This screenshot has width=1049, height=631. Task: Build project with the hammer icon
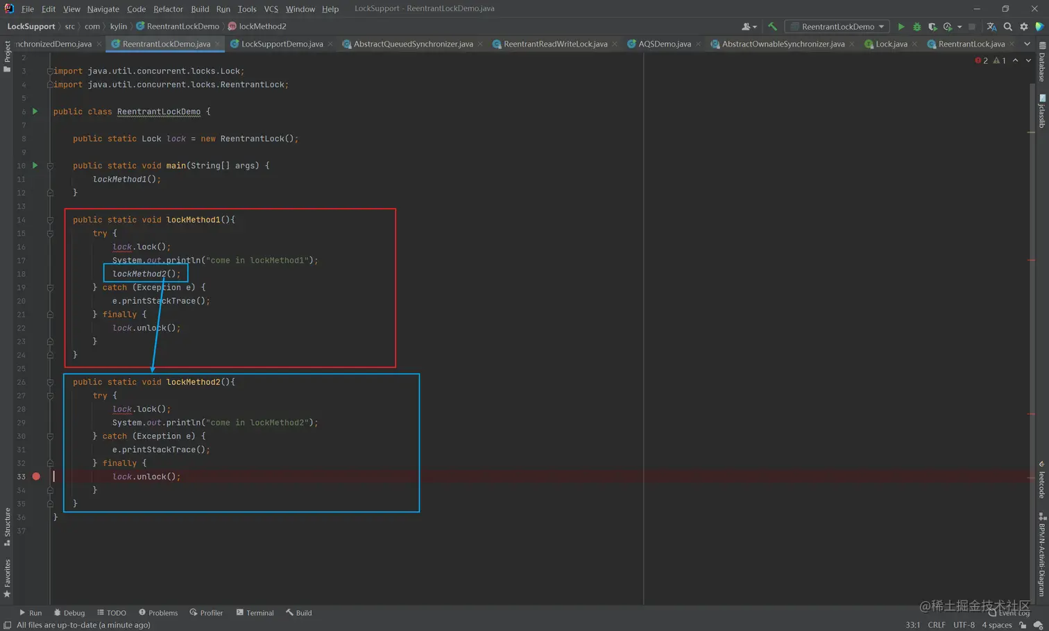(772, 26)
